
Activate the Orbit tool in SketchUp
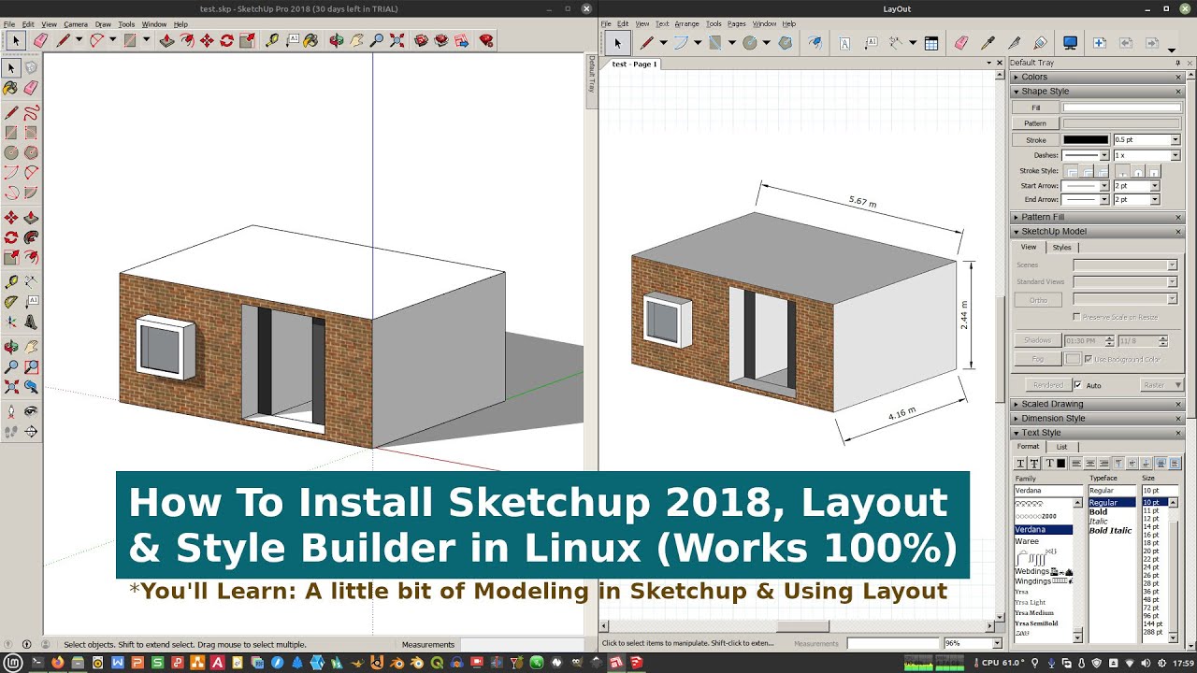(336, 40)
